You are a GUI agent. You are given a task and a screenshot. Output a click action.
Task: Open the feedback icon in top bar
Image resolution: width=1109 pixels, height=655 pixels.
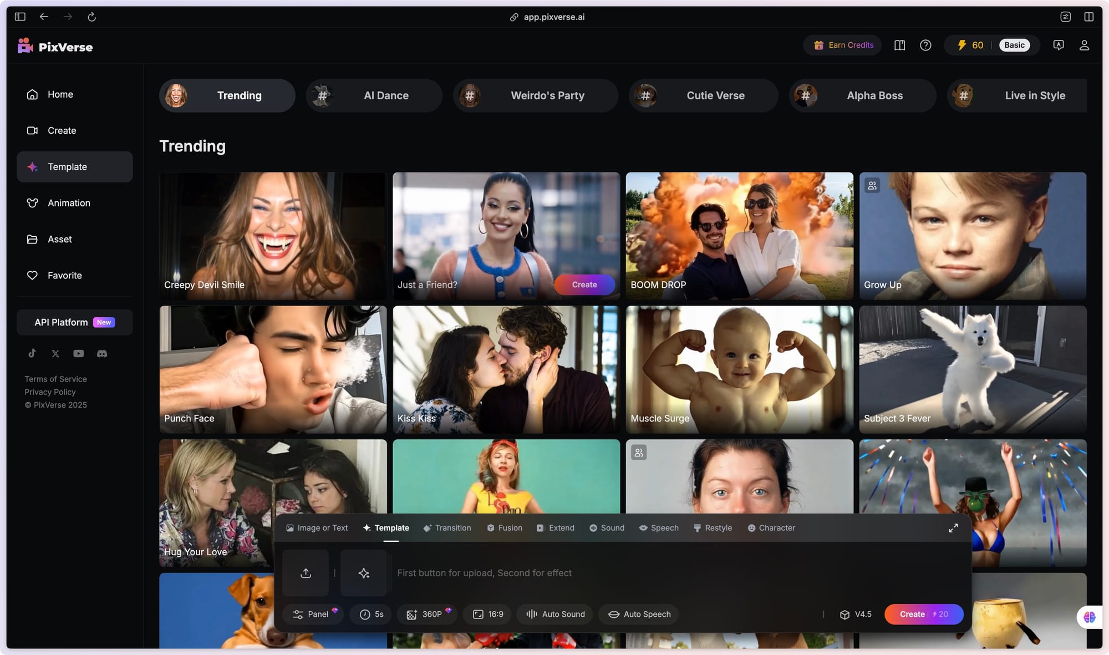pyautogui.click(x=1058, y=45)
